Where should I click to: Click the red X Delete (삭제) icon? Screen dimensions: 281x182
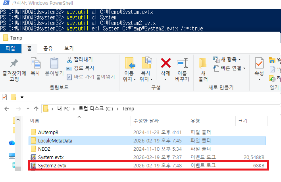coord(166,63)
